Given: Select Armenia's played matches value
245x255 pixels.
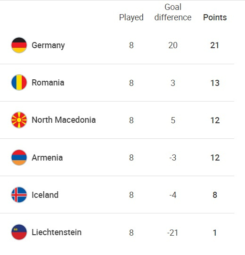Looking at the screenshot, I should [131, 158].
